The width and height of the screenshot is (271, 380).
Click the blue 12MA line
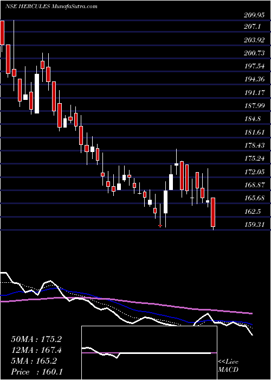(126, 306)
